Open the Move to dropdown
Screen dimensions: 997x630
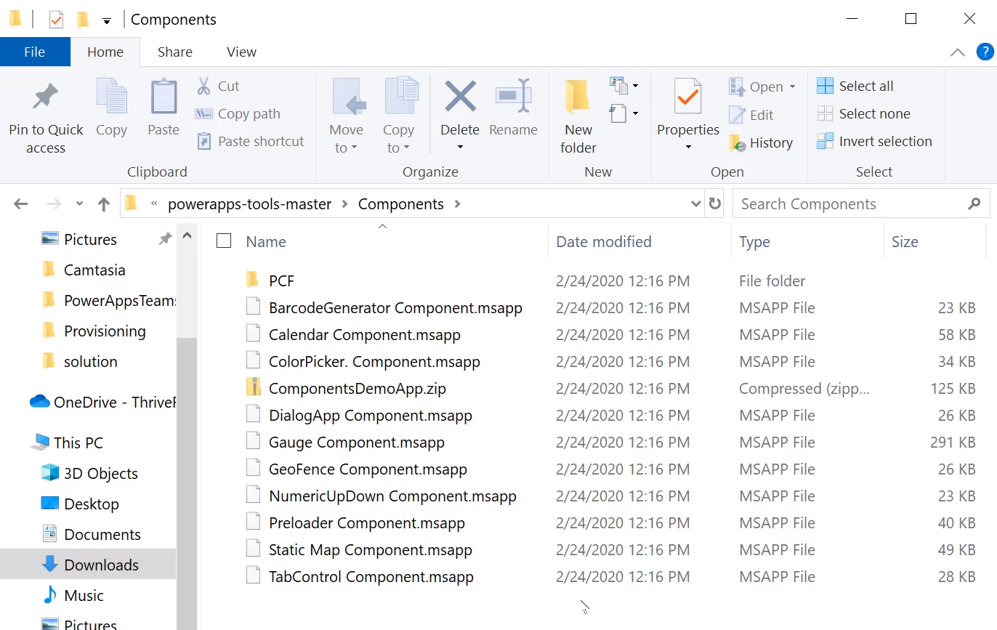pos(346,138)
